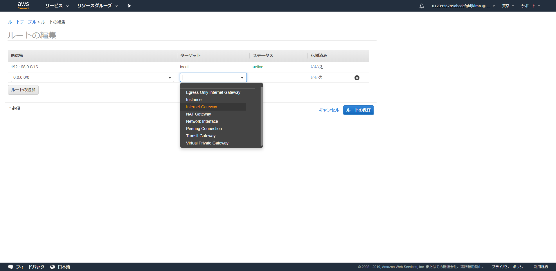The width and height of the screenshot is (556, 271).
Task: Click the キャンセル link
Action: coord(329,110)
